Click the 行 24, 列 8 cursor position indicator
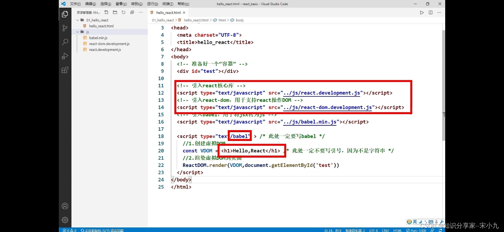Viewport: 504px width, 232px height. 332,230
